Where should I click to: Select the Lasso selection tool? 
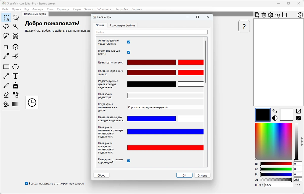[6, 27]
